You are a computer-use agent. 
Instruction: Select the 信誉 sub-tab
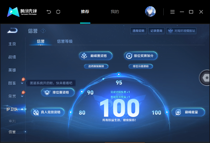click(40, 41)
